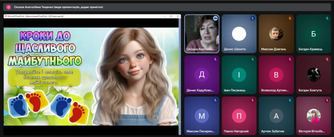The image size is (334, 137).
Task: Select Оксана Анатоліївна's video tile
Action: (x=202, y=34)
